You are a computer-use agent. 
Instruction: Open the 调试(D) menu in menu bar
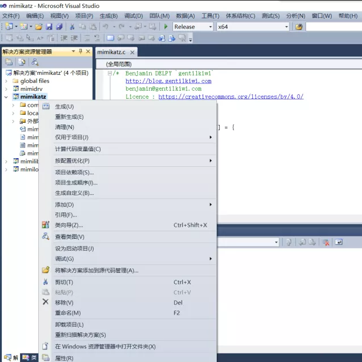coord(134,15)
